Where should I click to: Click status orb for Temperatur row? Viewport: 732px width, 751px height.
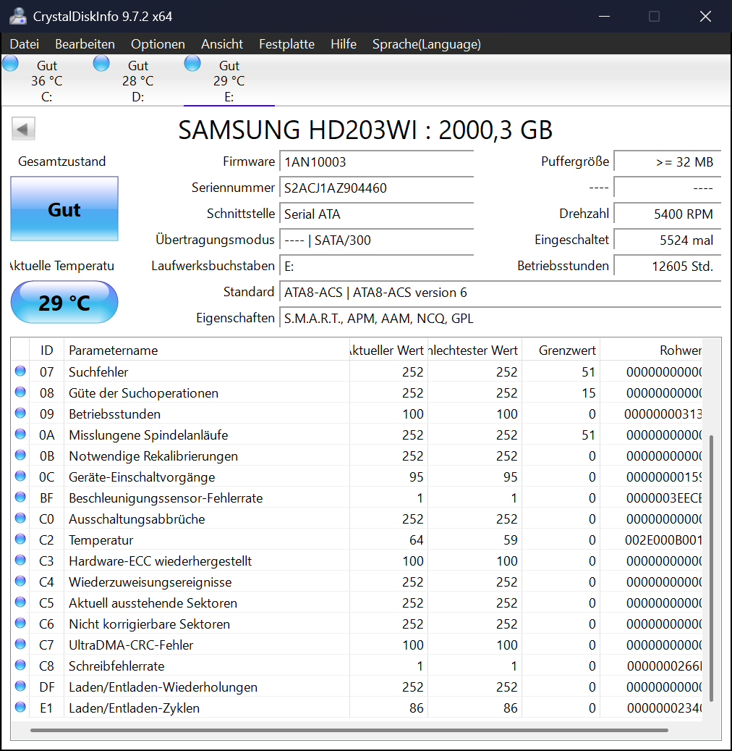[20, 540]
